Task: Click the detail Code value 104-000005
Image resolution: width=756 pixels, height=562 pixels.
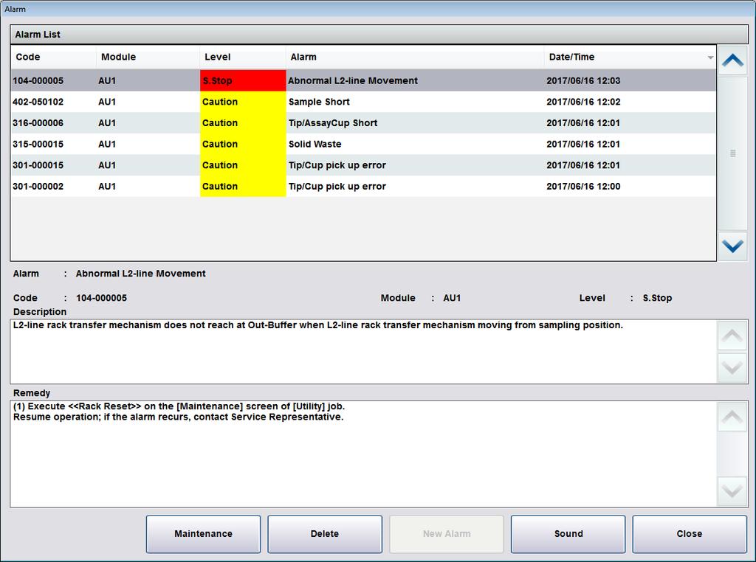Action: point(102,298)
